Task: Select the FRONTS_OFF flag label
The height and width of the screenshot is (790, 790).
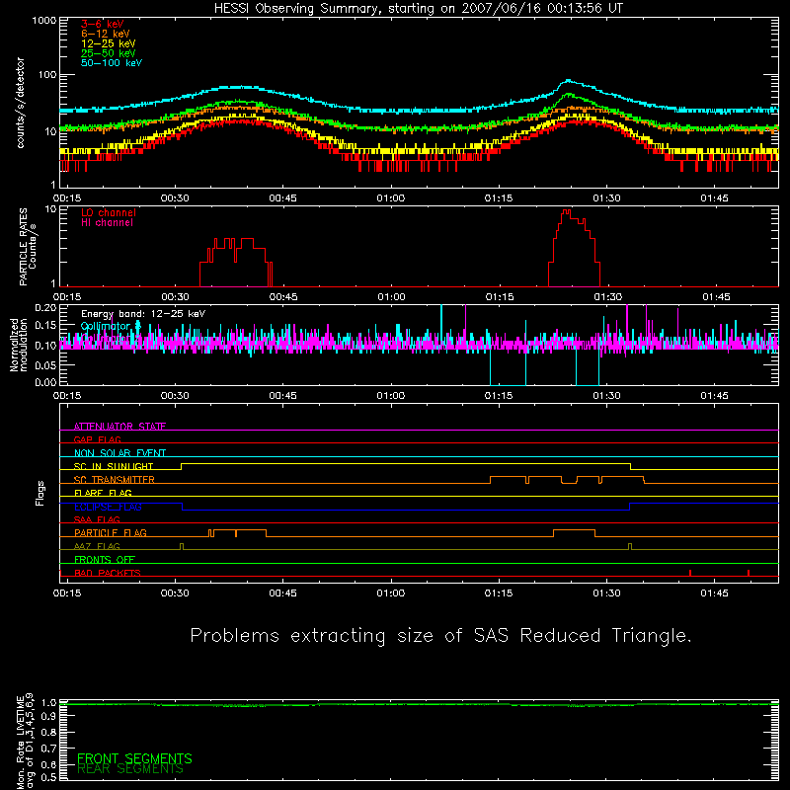Action: (x=105, y=559)
